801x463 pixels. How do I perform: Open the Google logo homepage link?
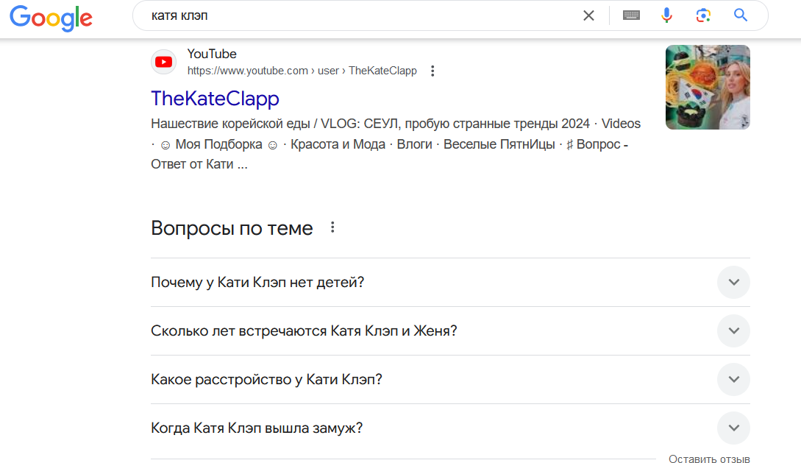click(x=51, y=18)
